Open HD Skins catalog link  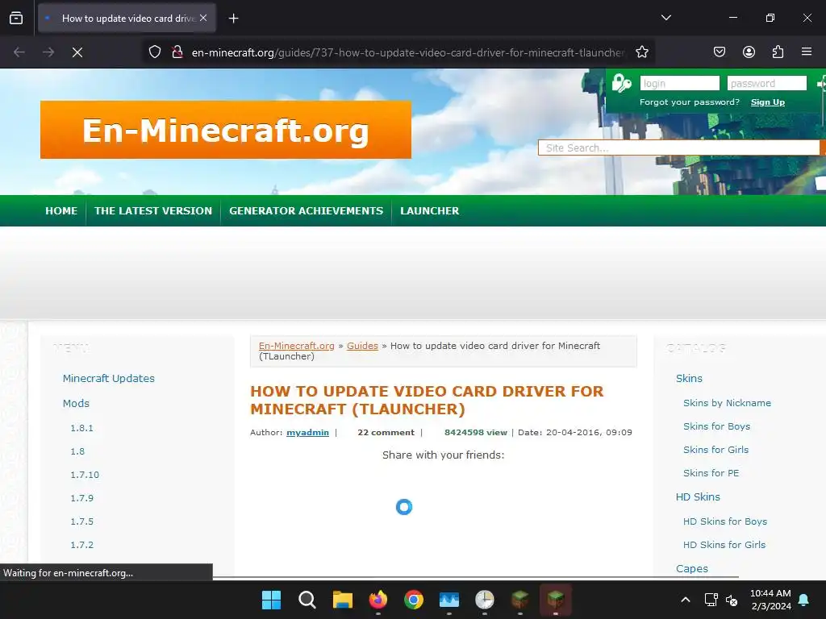click(x=698, y=496)
